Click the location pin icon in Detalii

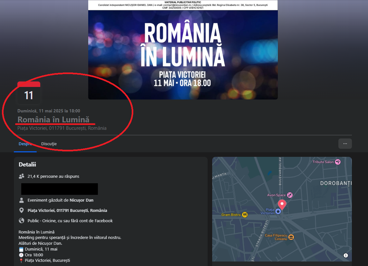coord(22,210)
